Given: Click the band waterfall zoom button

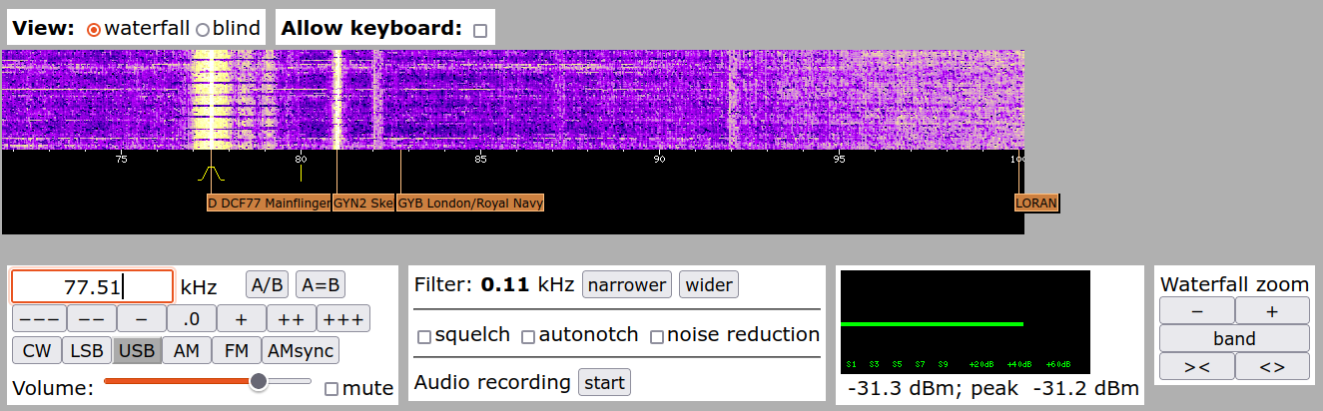Looking at the screenshot, I should (x=1234, y=339).
